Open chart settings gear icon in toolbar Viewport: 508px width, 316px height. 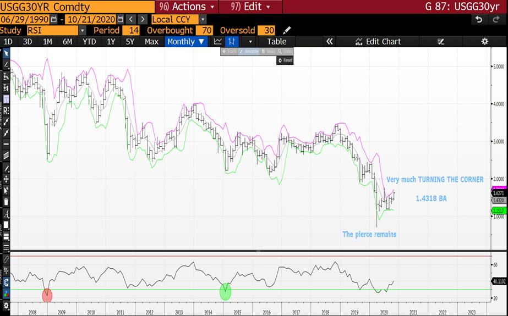(x=484, y=41)
